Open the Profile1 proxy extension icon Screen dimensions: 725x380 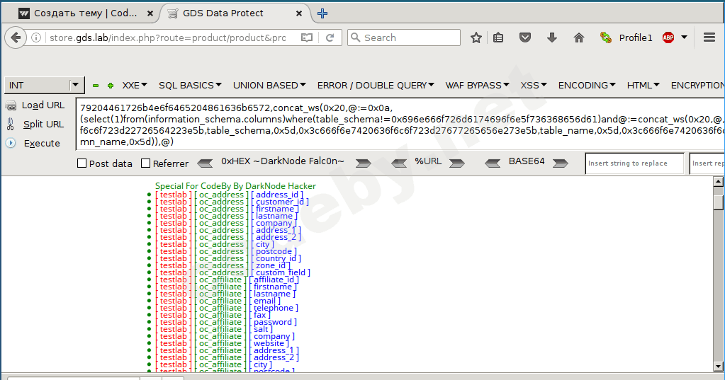tap(606, 38)
